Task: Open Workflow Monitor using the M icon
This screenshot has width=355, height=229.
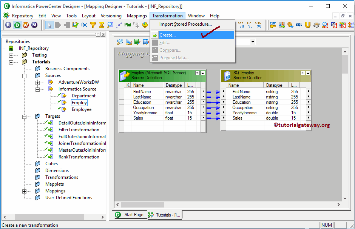Action: tap(34, 25)
